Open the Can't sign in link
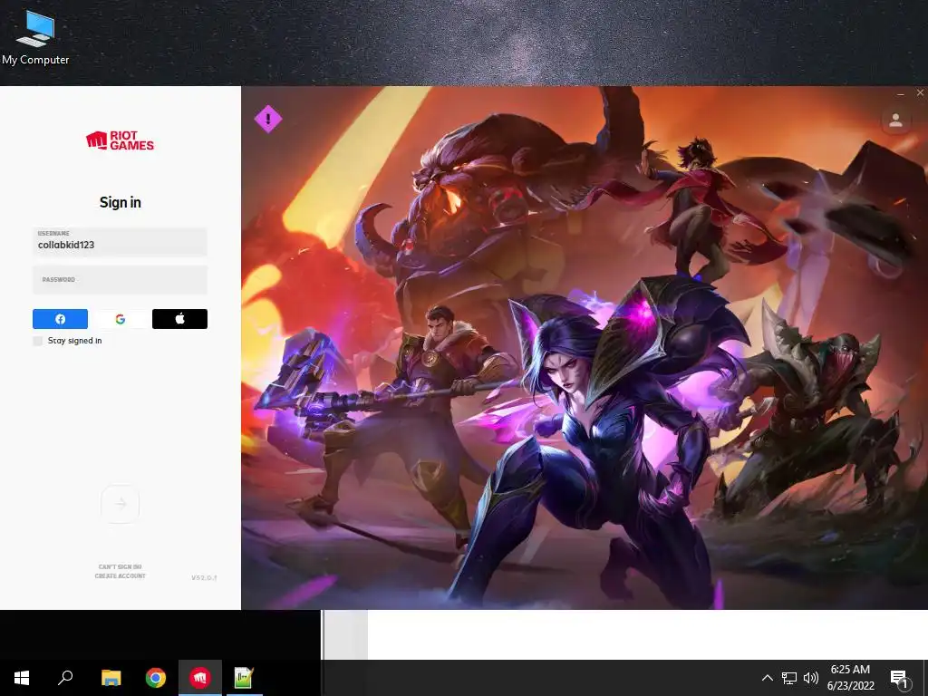Image resolution: width=928 pixels, height=696 pixels. point(121,567)
